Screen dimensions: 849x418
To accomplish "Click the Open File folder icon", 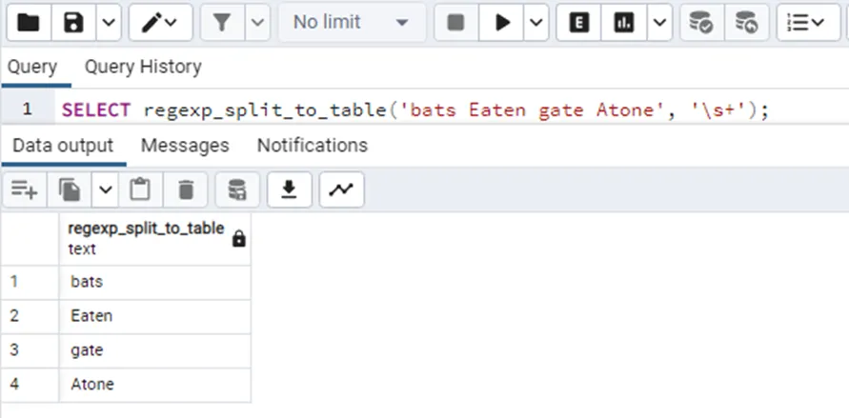I will click(x=29, y=22).
